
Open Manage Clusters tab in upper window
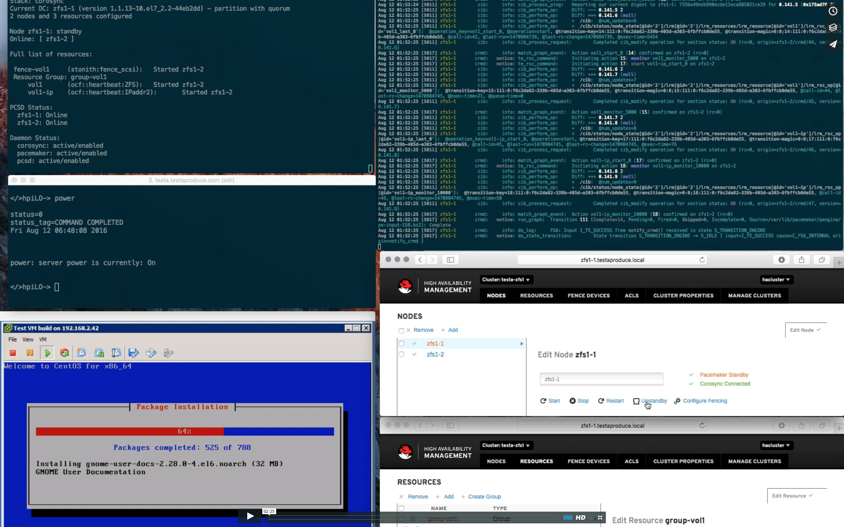click(x=755, y=296)
